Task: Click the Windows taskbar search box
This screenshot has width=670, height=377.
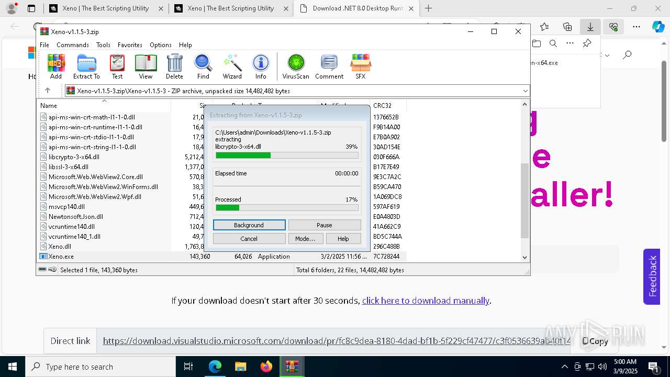Action: (100, 367)
